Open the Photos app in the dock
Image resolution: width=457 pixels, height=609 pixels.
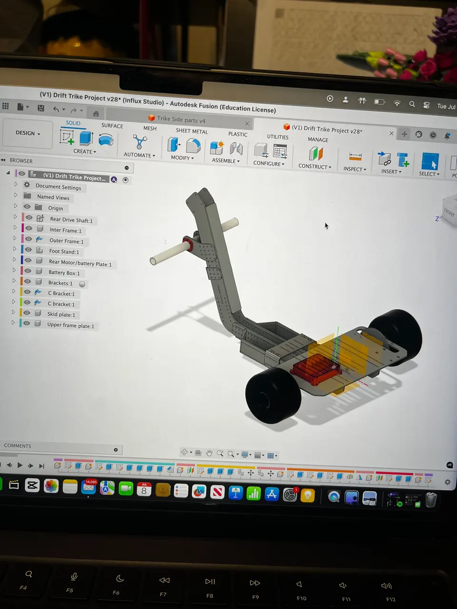[x=51, y=486]
